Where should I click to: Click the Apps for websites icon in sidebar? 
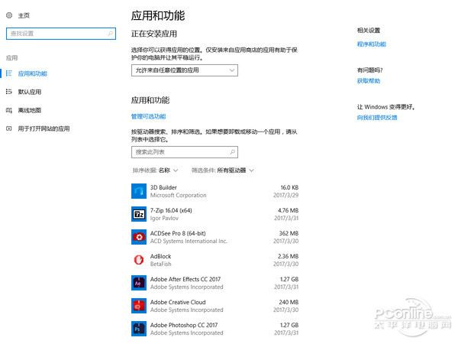coord(9,128)
